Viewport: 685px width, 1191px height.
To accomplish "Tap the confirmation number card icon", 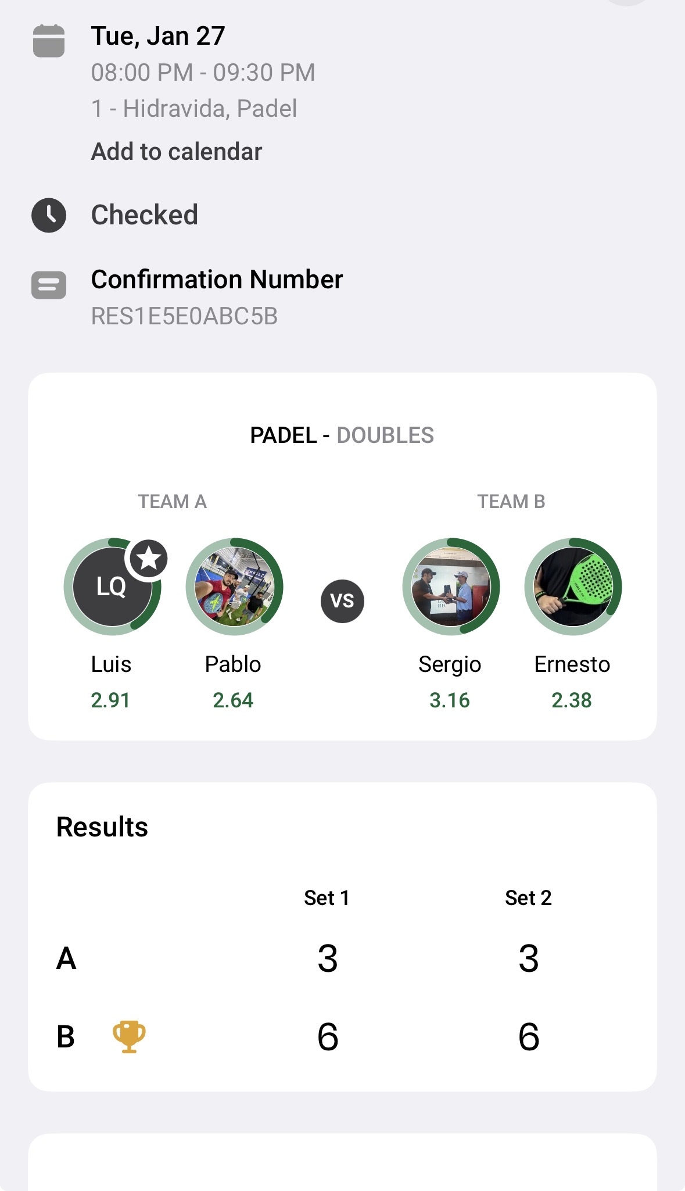I will click(x=49, y=285).
